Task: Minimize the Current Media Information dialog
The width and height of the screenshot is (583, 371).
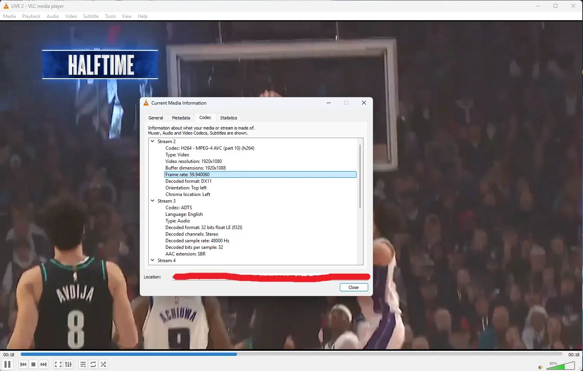Action: pos(329,103)
